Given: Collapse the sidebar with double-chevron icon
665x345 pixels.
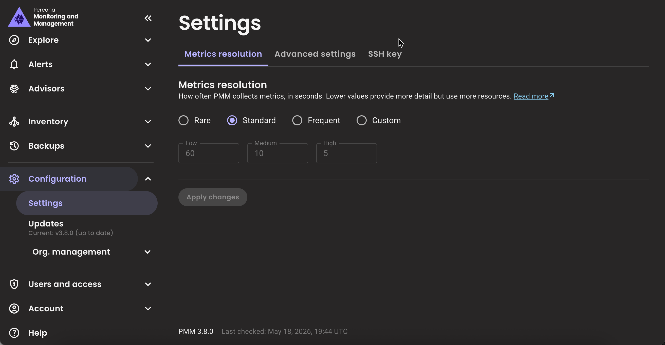Looking at the screenshot, I should coord(148,18).
